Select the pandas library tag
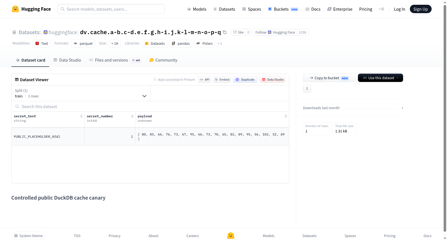Screen dimensions: 447x241 click(x=180, y=43)
